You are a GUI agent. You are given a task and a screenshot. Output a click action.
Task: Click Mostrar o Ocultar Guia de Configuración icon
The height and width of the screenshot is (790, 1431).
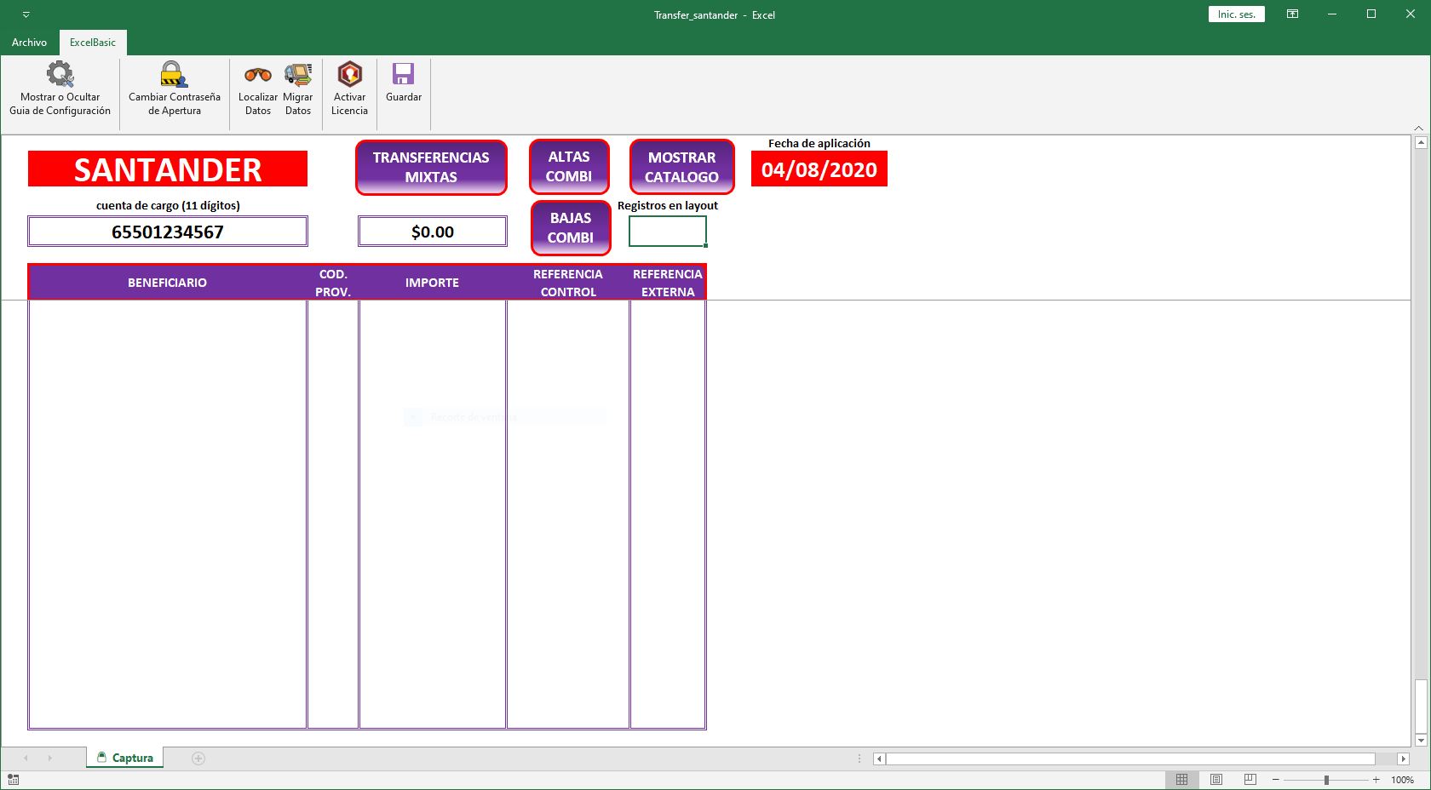click(x=60, y=75)
